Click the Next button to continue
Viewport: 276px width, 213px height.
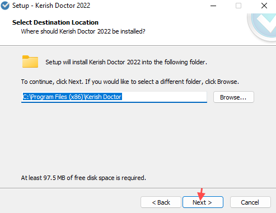point(203,202)
